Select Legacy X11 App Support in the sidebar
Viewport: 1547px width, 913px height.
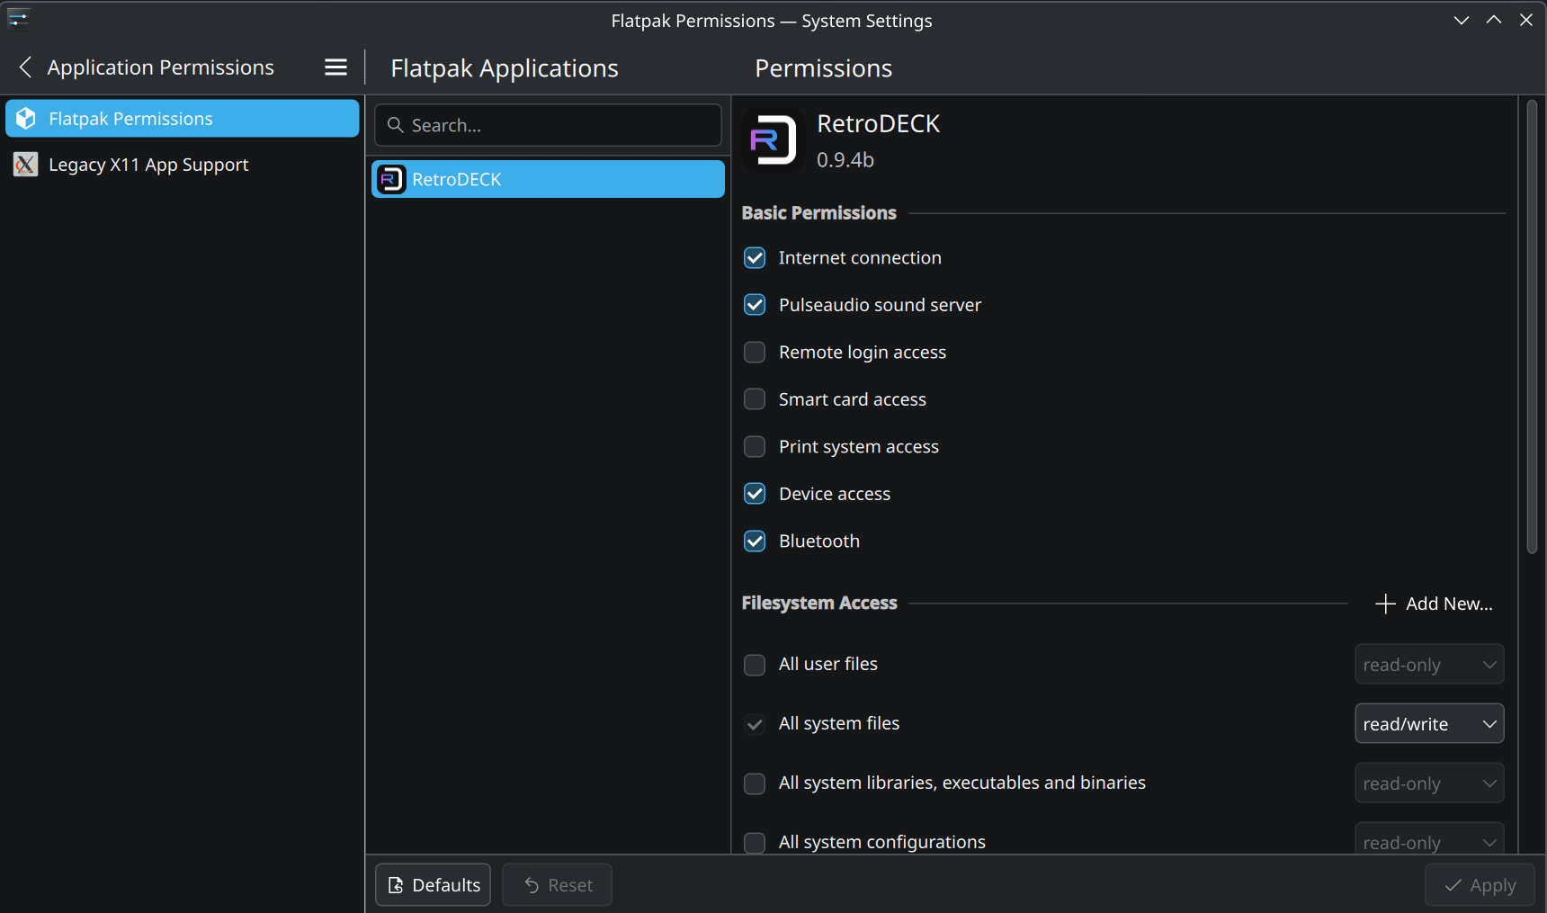[183, 165]
